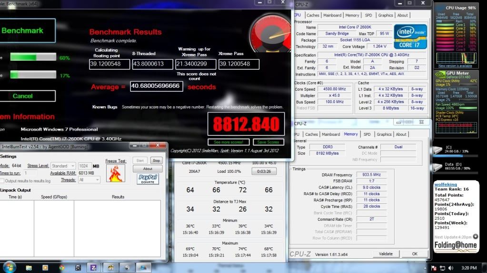
Task: Click the NVIDIA logo in GPU Meter gadget
Action: (440, 75)
